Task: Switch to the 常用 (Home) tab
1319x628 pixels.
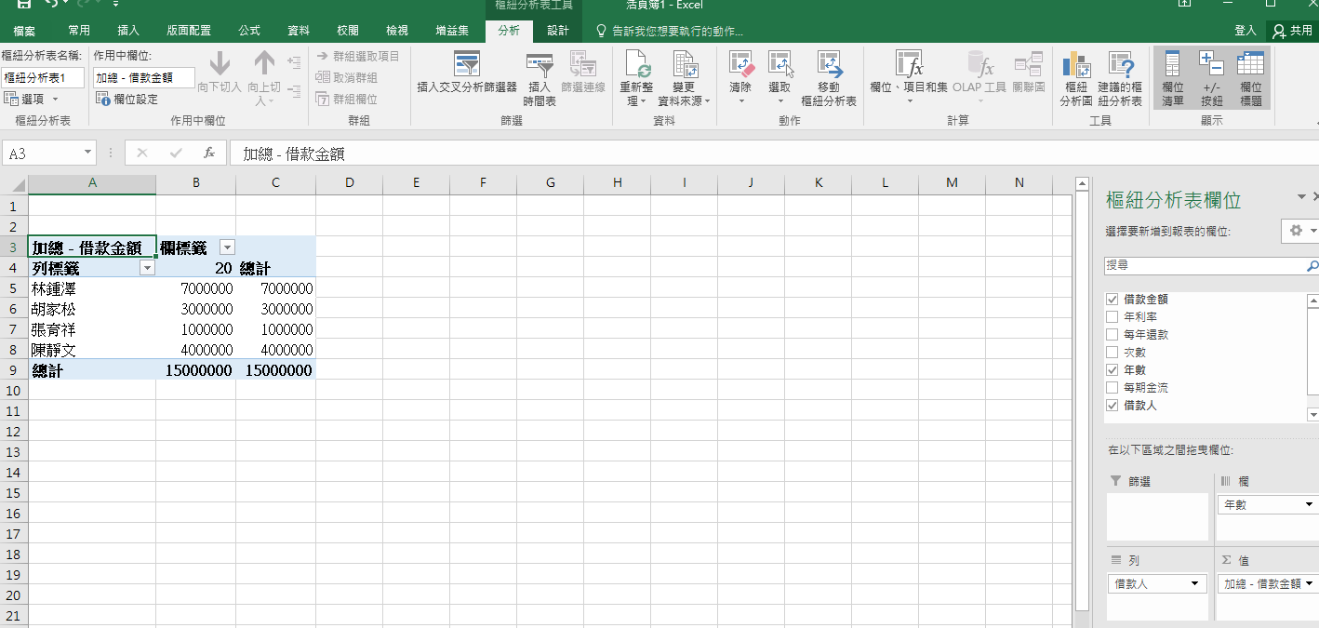Action: click(79, 31)
